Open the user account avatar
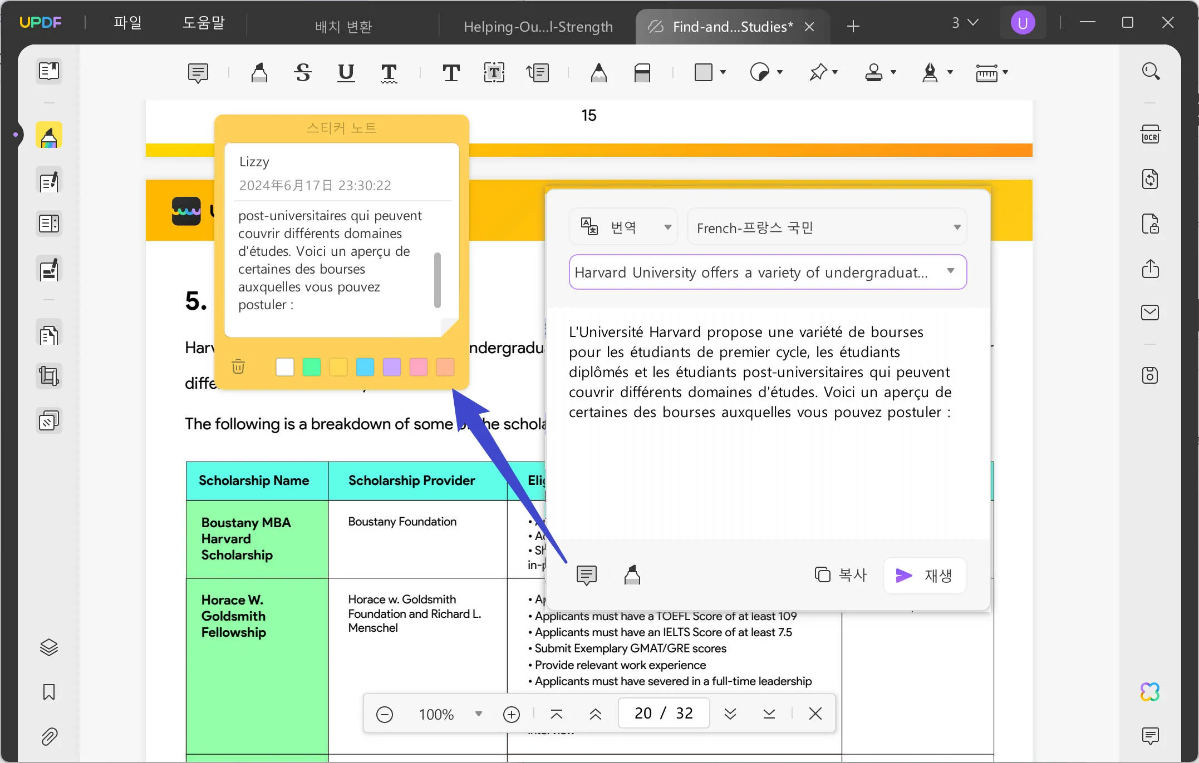The image size is (1199, 763). [1023, 23]
